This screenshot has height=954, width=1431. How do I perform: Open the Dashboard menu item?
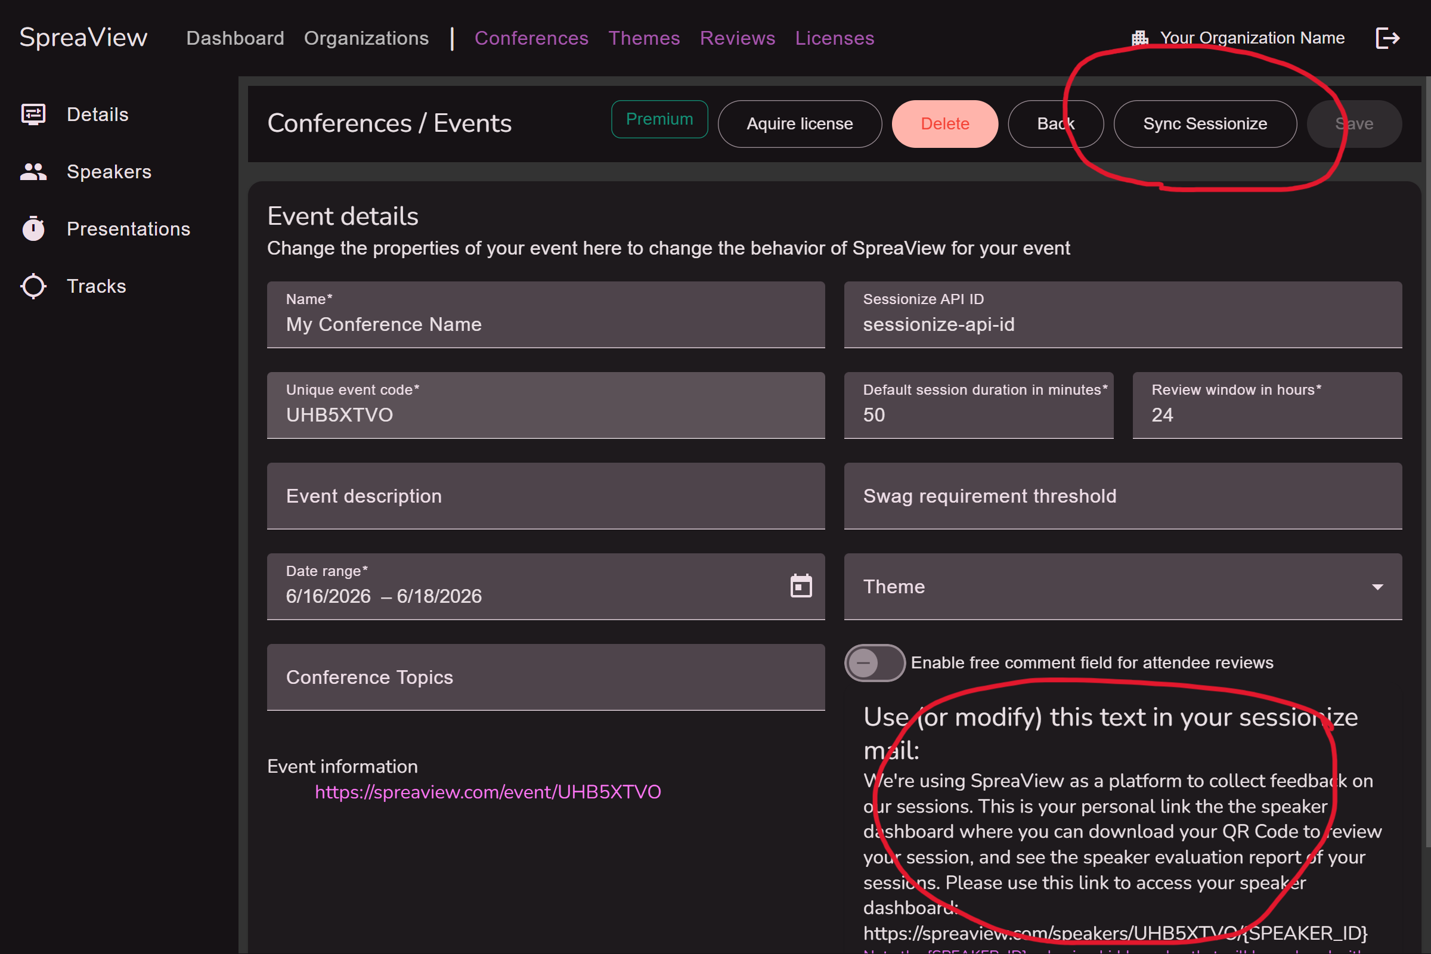click(x=235, y=38)
